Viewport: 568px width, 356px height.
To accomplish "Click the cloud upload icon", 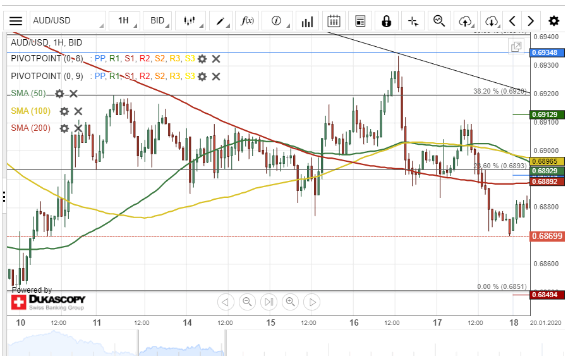I will [465, 21].
